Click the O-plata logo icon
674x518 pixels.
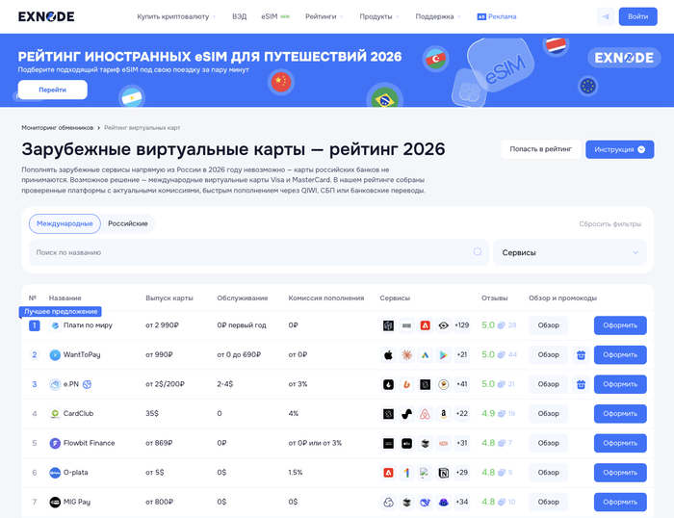click(55, 473)
